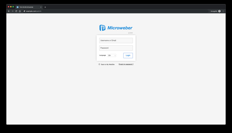Go to the browser home page

(20, 11)
